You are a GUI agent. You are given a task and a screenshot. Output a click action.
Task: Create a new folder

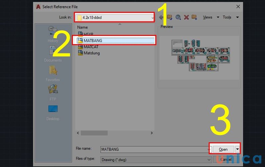click(194, 17)
